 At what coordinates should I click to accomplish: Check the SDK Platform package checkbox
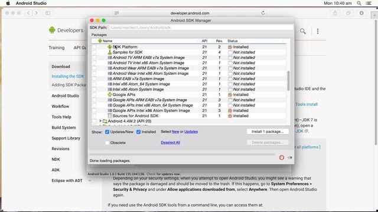click(94, 47)
